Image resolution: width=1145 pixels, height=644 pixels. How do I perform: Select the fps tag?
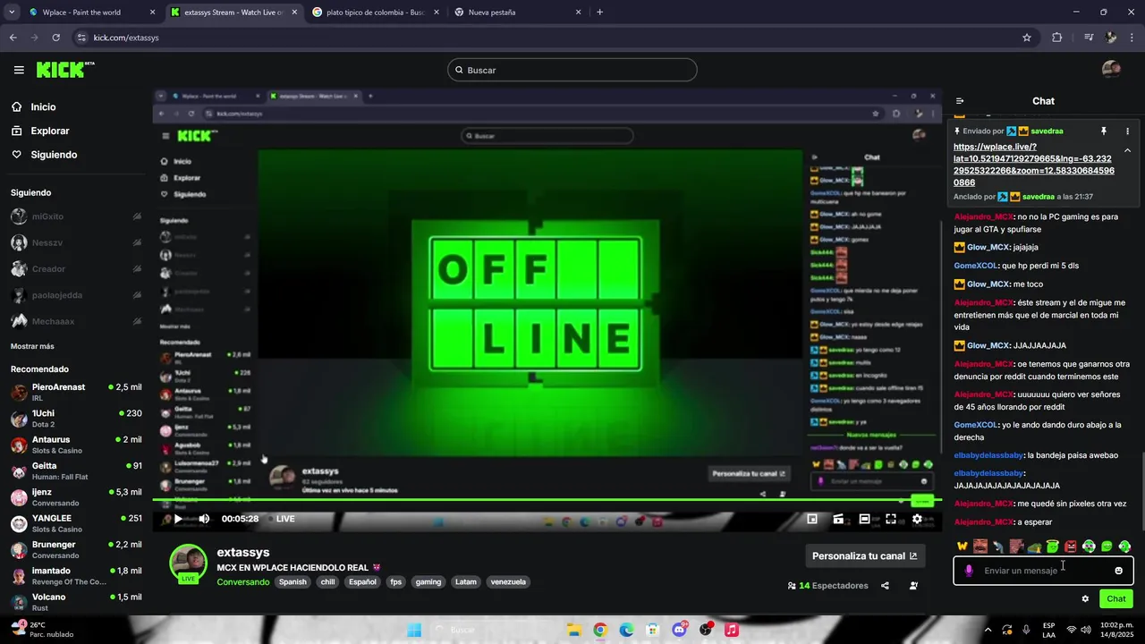pos(395,581)
